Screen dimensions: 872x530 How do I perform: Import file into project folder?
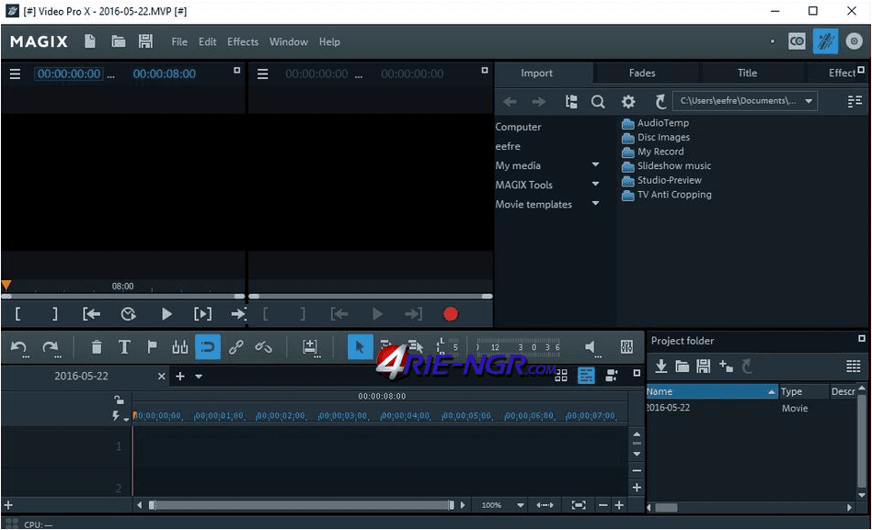(x=660, y=366)
